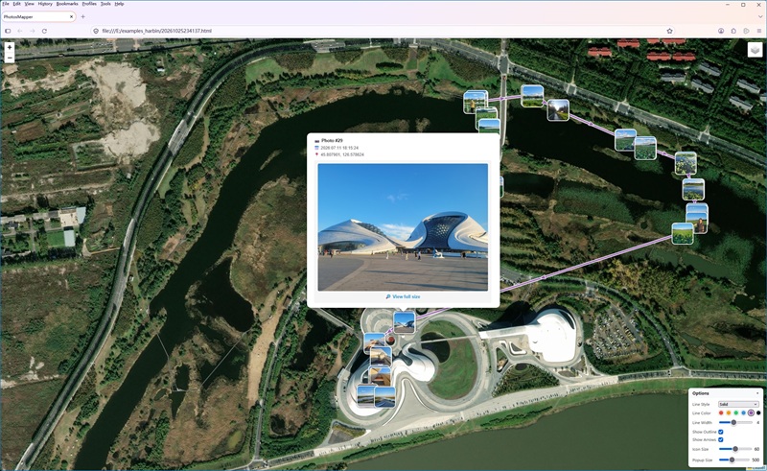Click the opera house photo in popup
Image resolution: width=767 pixels, height=471 pixels.
[x=403, y=227]
